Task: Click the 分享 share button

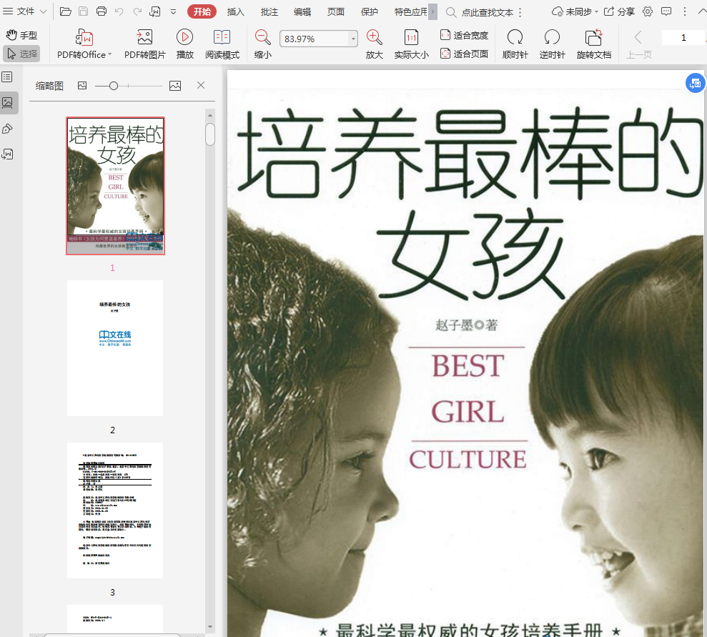Action: point(619,11)
